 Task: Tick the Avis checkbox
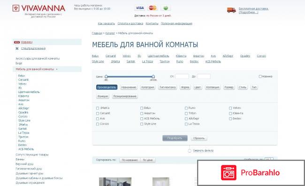coord(98,119)
